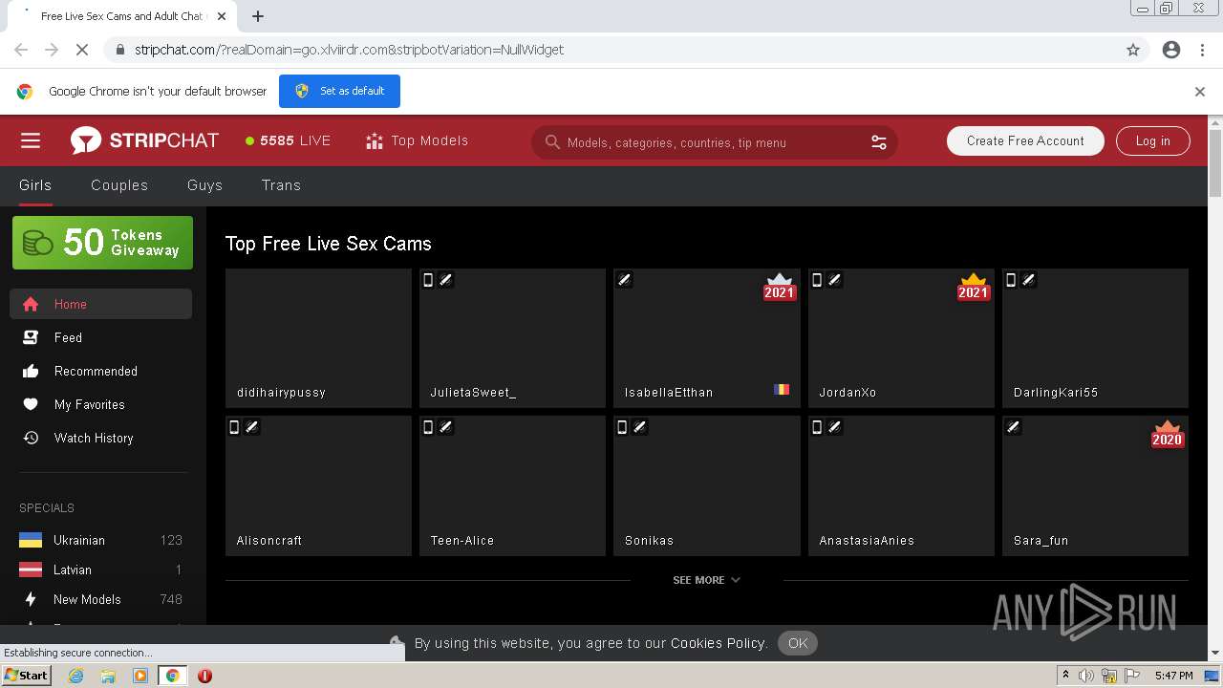
Task: Click the Feed sidebar icon
Action: pos(31,337)
